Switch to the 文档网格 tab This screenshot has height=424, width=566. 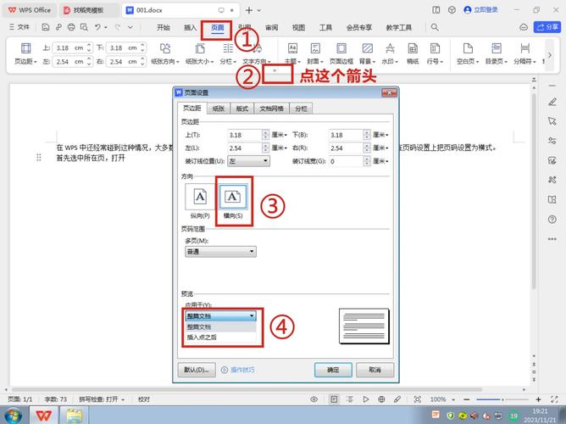click(x=271, y=109)
